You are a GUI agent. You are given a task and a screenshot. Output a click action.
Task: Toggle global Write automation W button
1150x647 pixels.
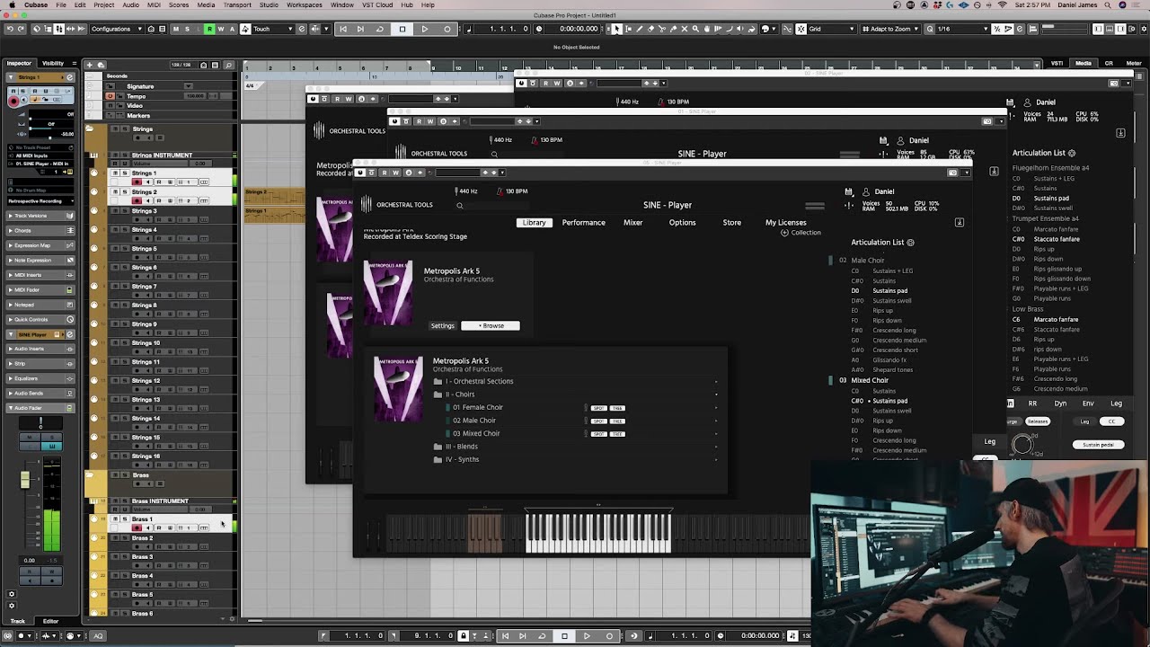click(x=220, y=29)
